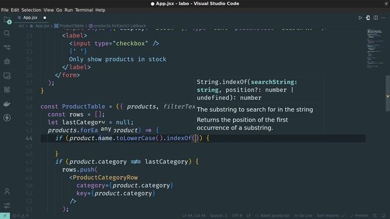Change end of line sequence LF
This screenshot has width=390, height=219.
(x=249, y=216)
